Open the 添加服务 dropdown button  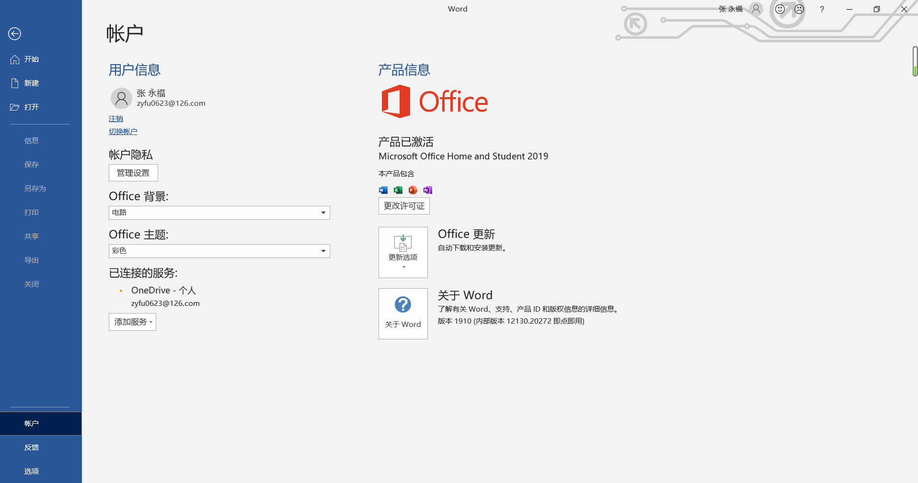pos(132,322)
